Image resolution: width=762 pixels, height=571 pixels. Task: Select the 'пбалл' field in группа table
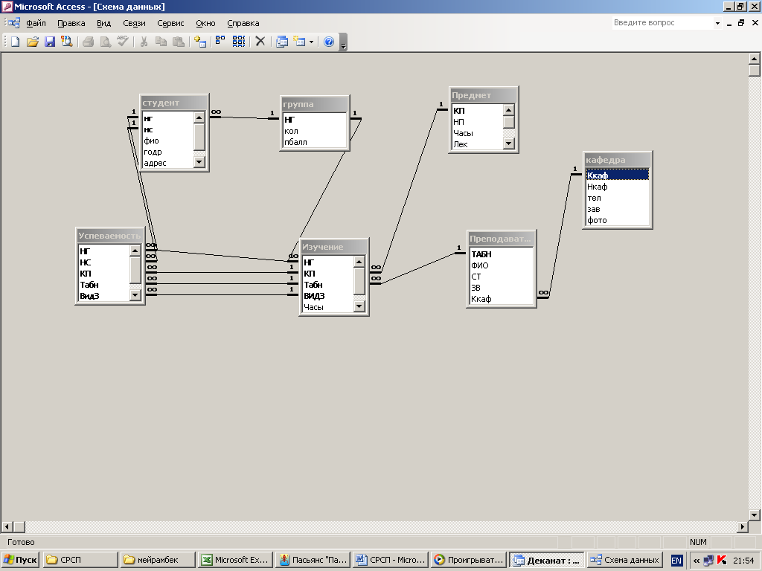pyautogui.click(x=315, y=142)
